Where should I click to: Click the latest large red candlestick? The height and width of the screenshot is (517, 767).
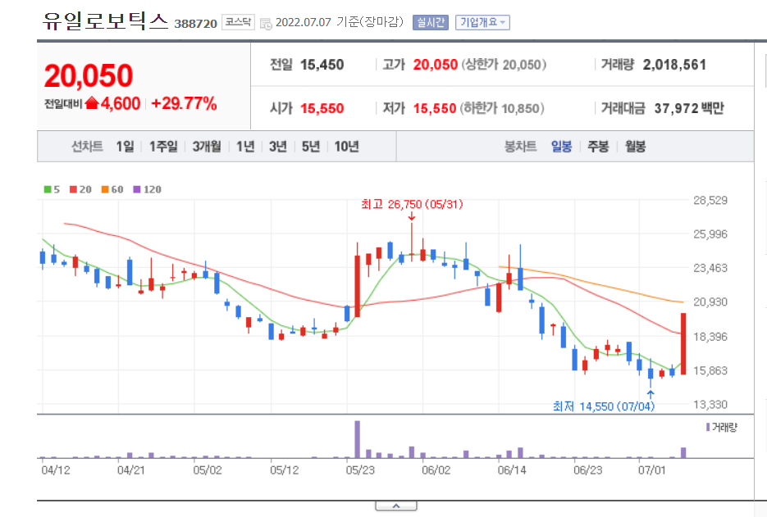pos(683,344)
